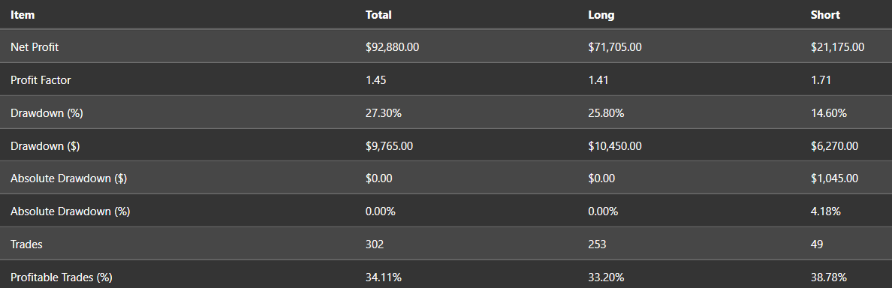Click Absolute Drawdown (%) row label

(70, 211)
